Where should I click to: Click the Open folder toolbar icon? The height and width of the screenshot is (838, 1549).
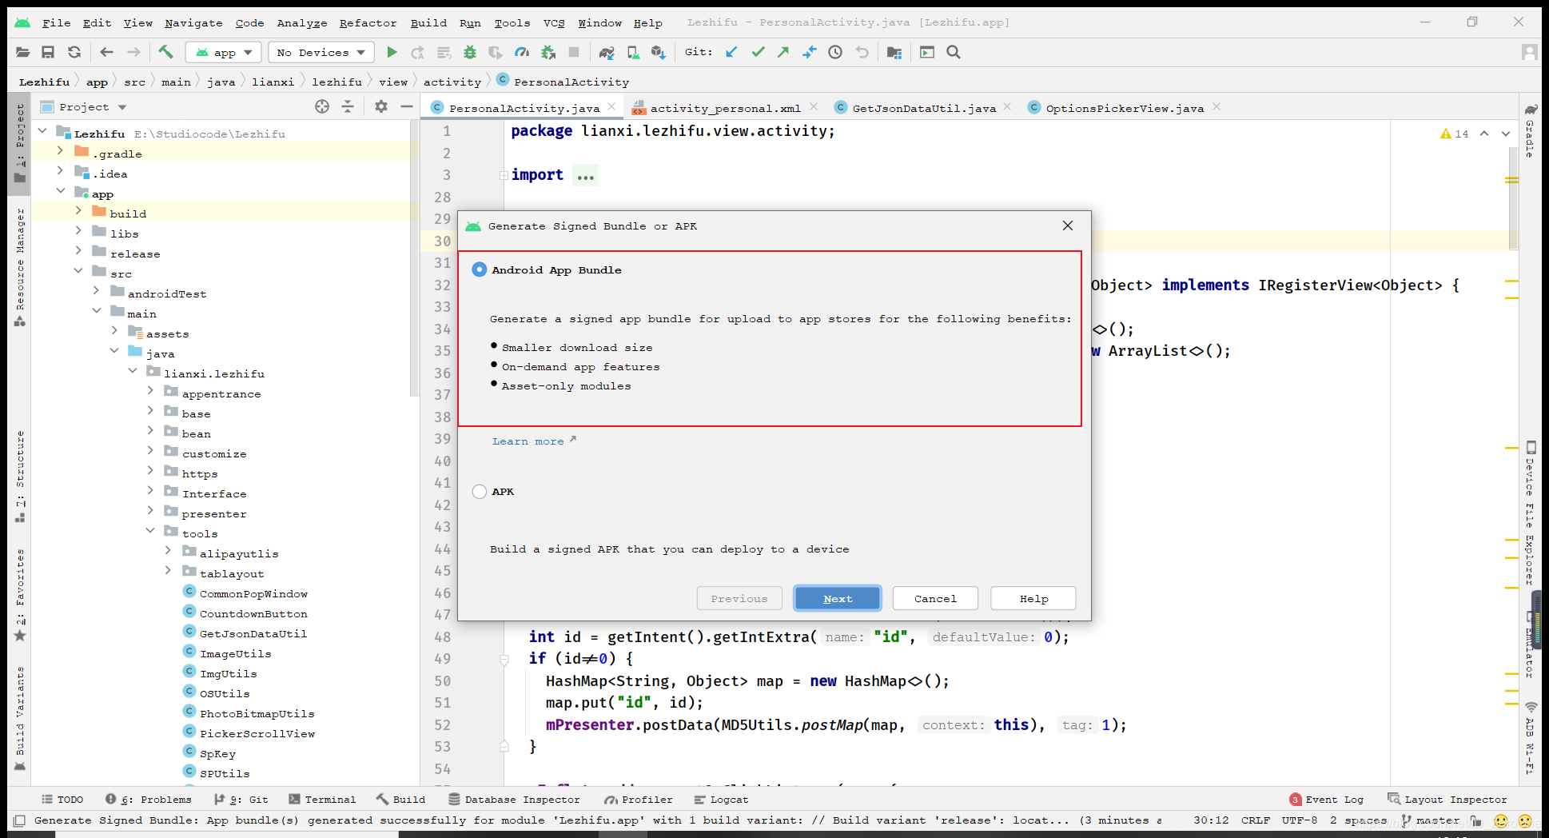click(22, 53)
